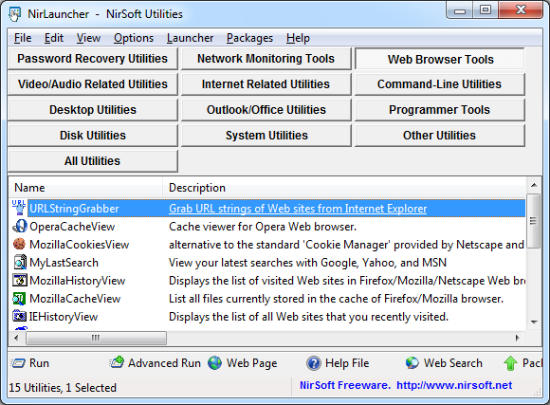Image resolution: width=550 pixels, height=405 pixels.
Task: Click the Run toolbar label
Action: pyautogui.click(x=39, y=363)
